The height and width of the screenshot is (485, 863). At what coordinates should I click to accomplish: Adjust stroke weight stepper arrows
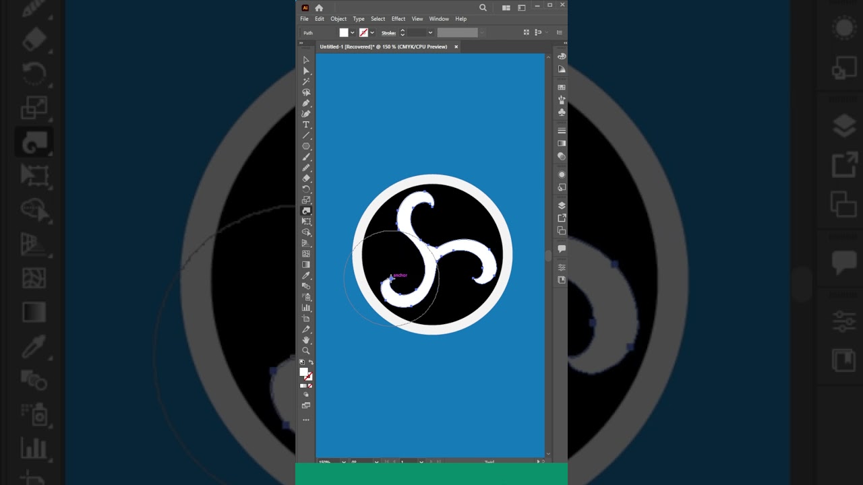point(403,32)
